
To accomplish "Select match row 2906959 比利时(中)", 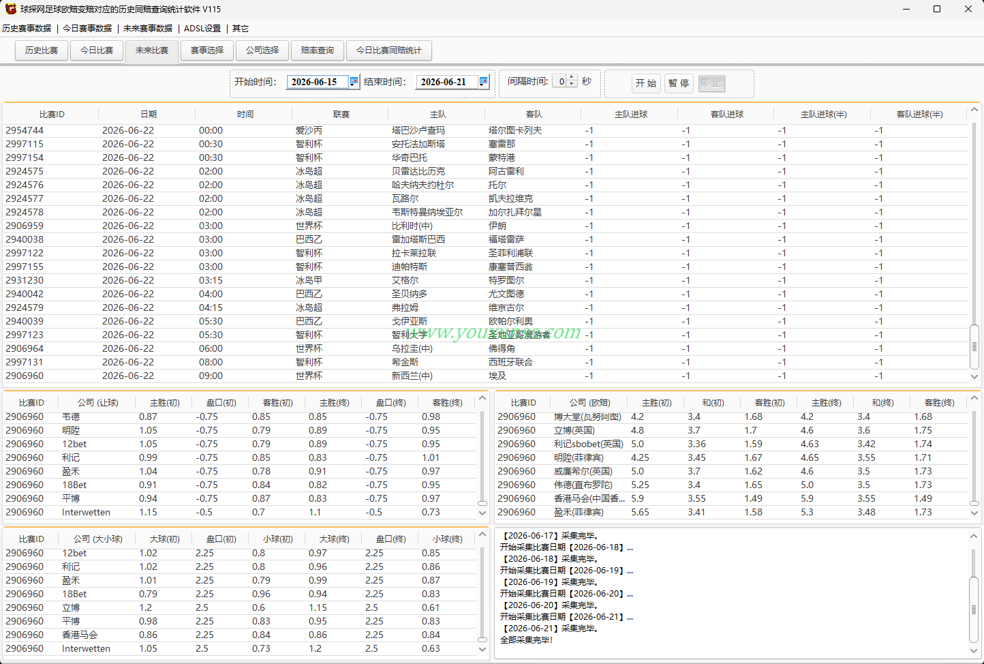I will [485, 226].
